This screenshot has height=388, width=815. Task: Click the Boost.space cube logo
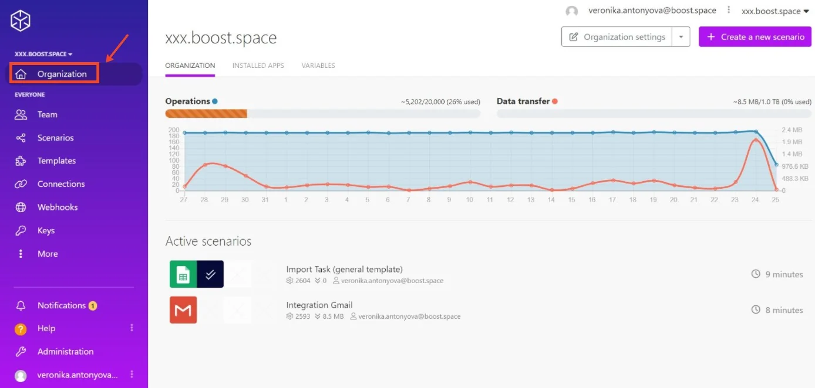point(20,22)
